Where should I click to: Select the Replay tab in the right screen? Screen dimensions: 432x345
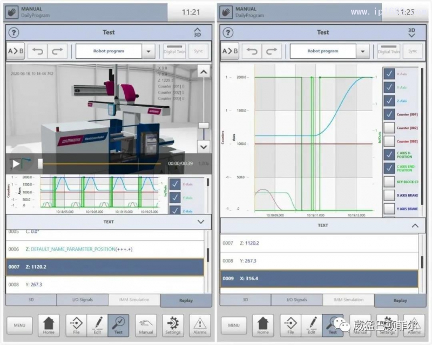400,300
